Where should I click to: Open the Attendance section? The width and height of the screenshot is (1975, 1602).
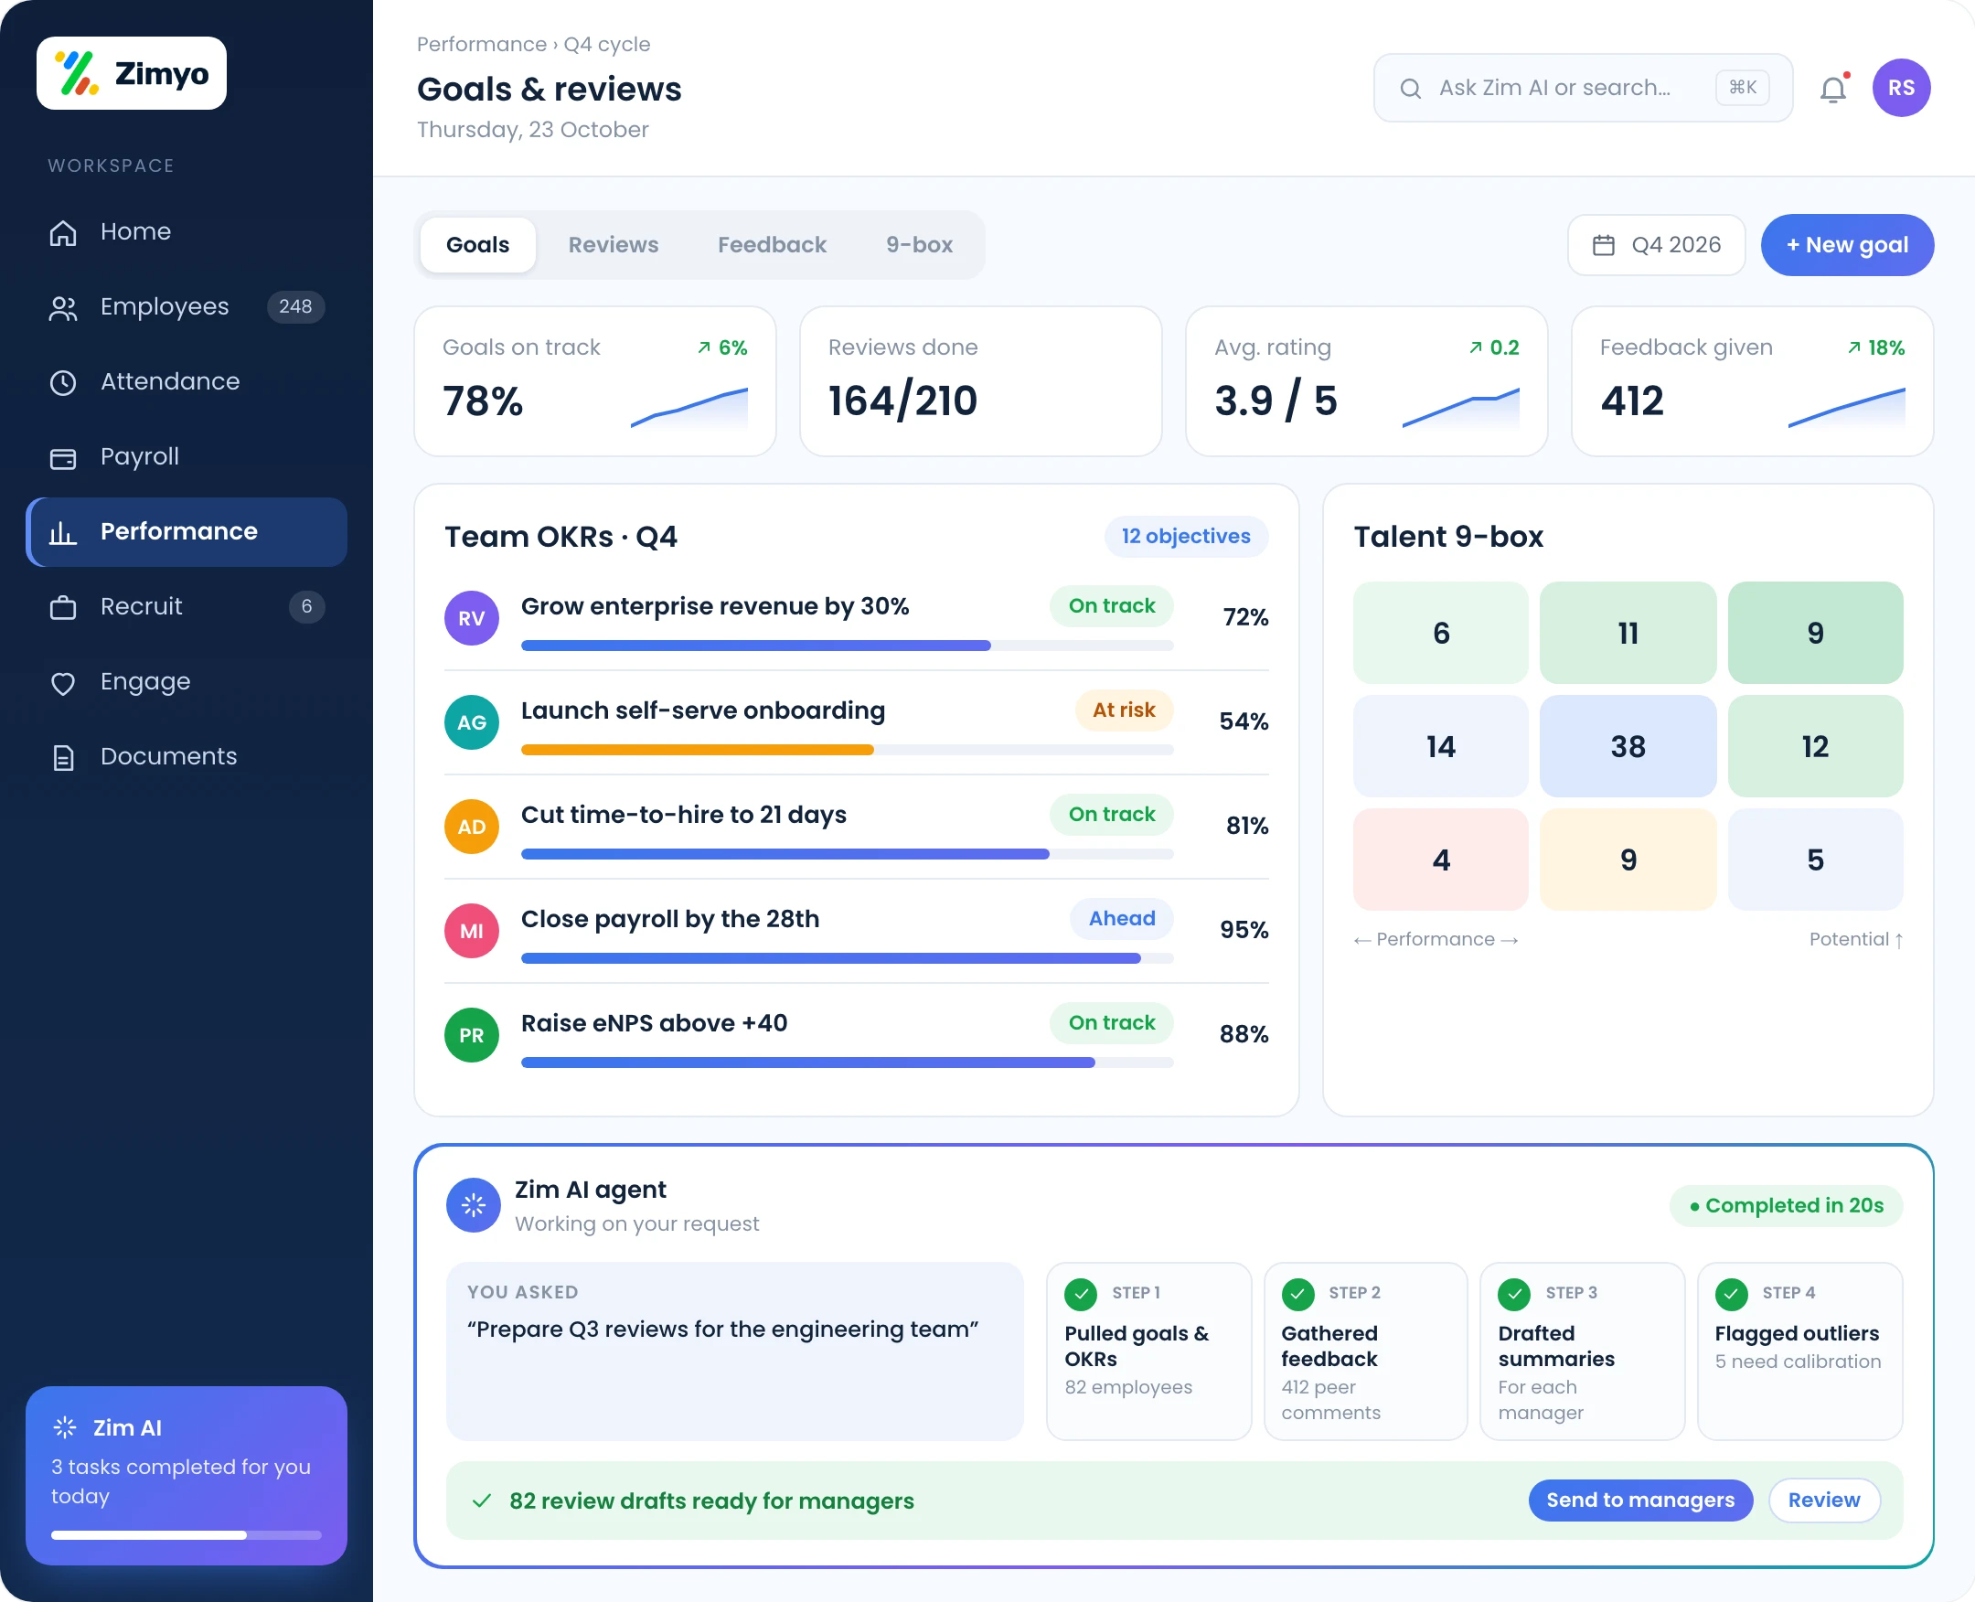[x=187, y=381]
